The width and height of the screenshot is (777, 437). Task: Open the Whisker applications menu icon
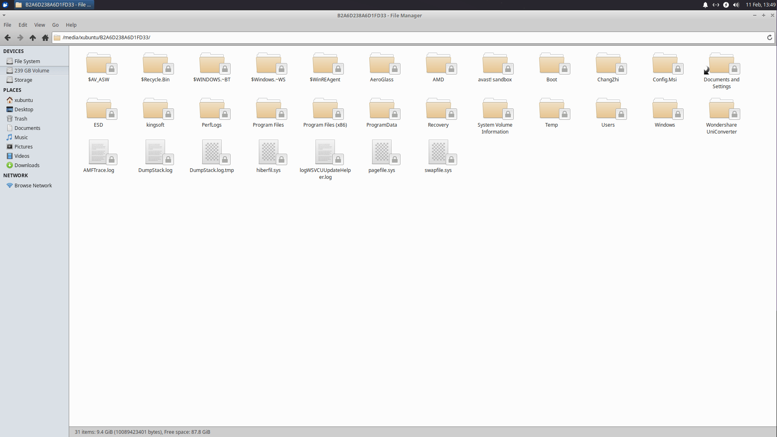[5, 5]
